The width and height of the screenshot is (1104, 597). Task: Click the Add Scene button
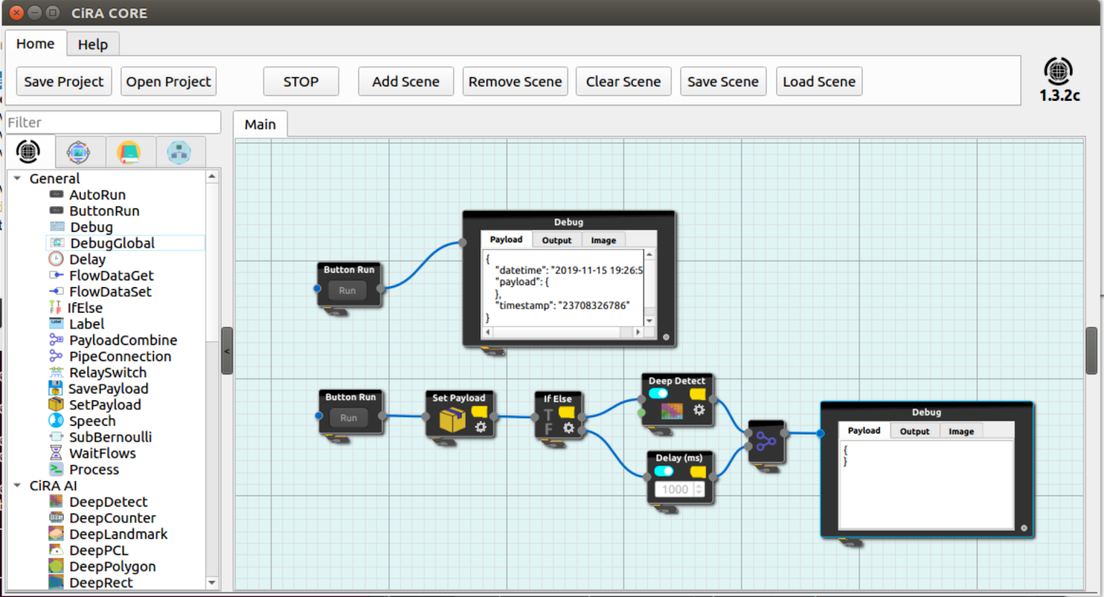(x=406, y=81)
